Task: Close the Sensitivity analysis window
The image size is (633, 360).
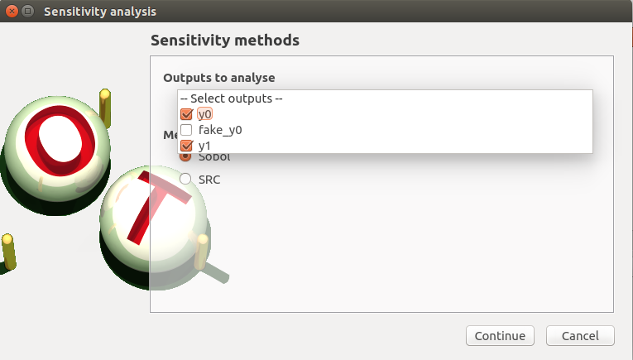Action: click(12, 12)
